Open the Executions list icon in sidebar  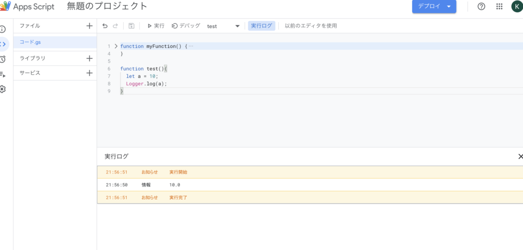(x=3, y=74)
